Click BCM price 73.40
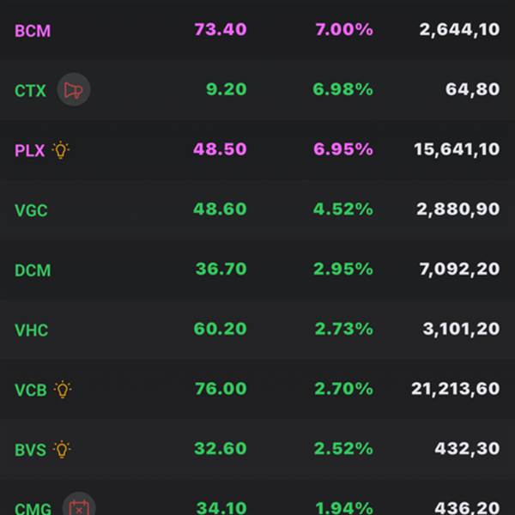515x515 pixels. point(221,30)
